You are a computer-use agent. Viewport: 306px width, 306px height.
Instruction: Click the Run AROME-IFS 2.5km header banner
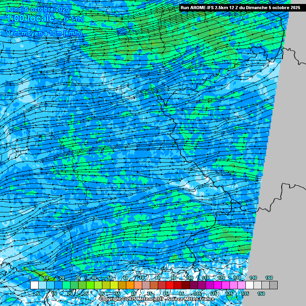click(x=240, y=8)
